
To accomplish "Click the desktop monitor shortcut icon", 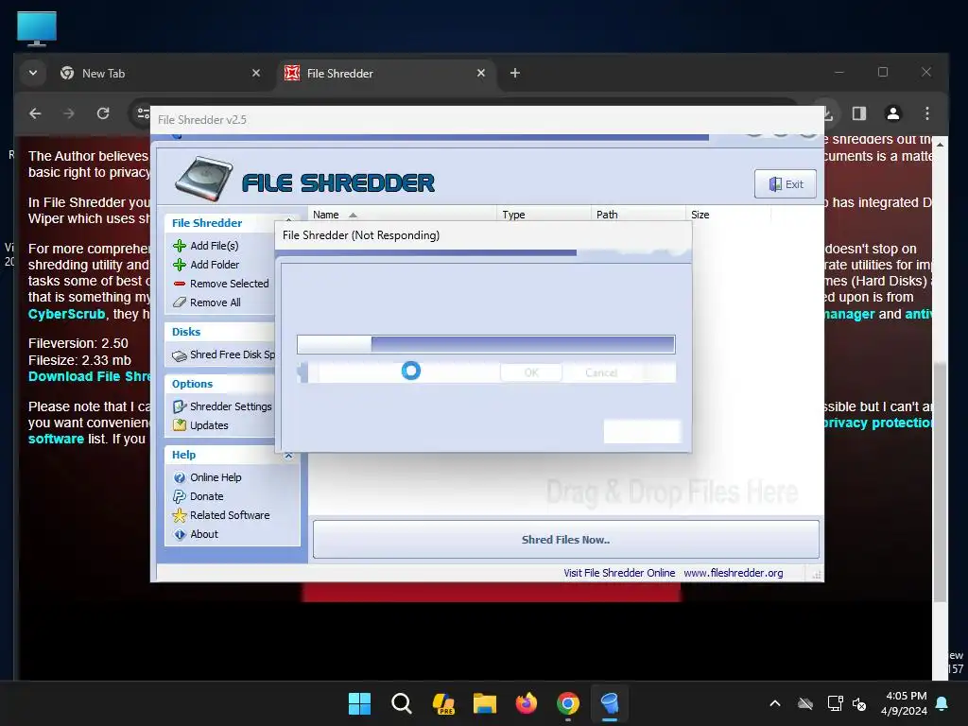I will [37, 28].
